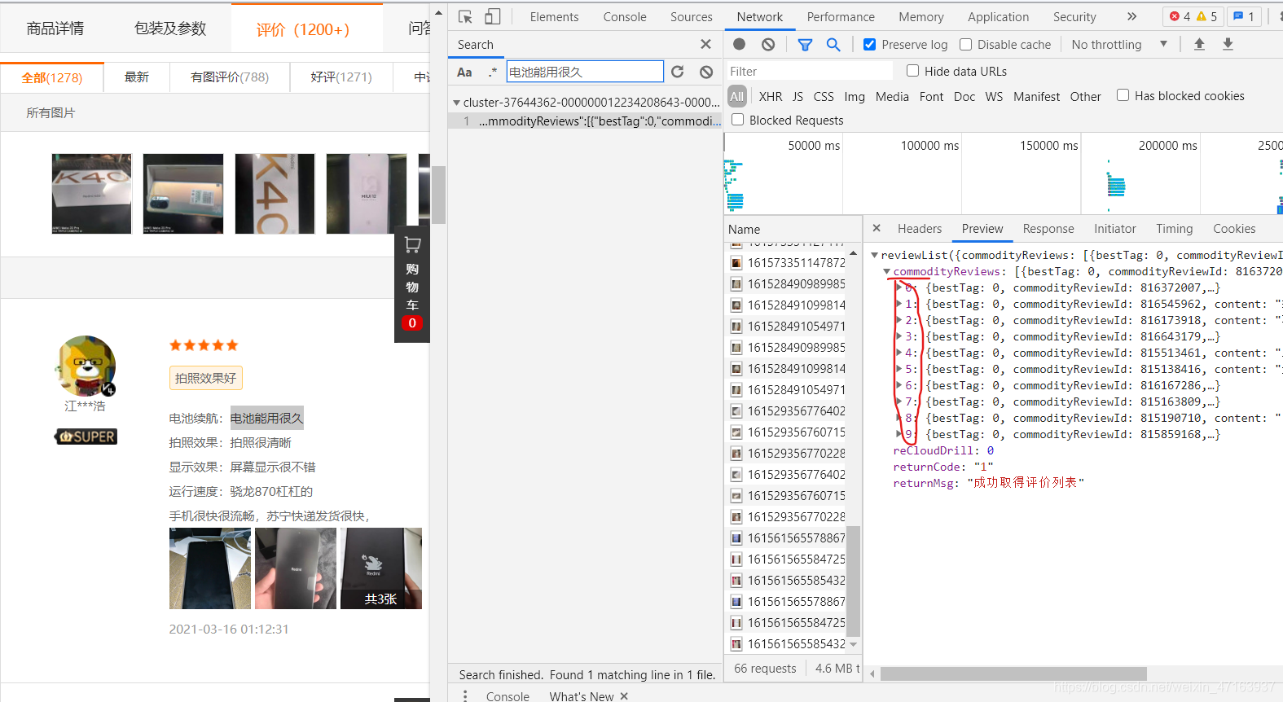Open the Performance tab

tap(841, 16)
